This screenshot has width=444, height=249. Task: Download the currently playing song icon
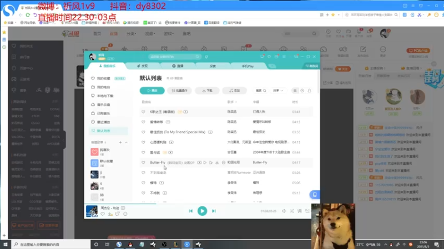[x=110, y=214]
